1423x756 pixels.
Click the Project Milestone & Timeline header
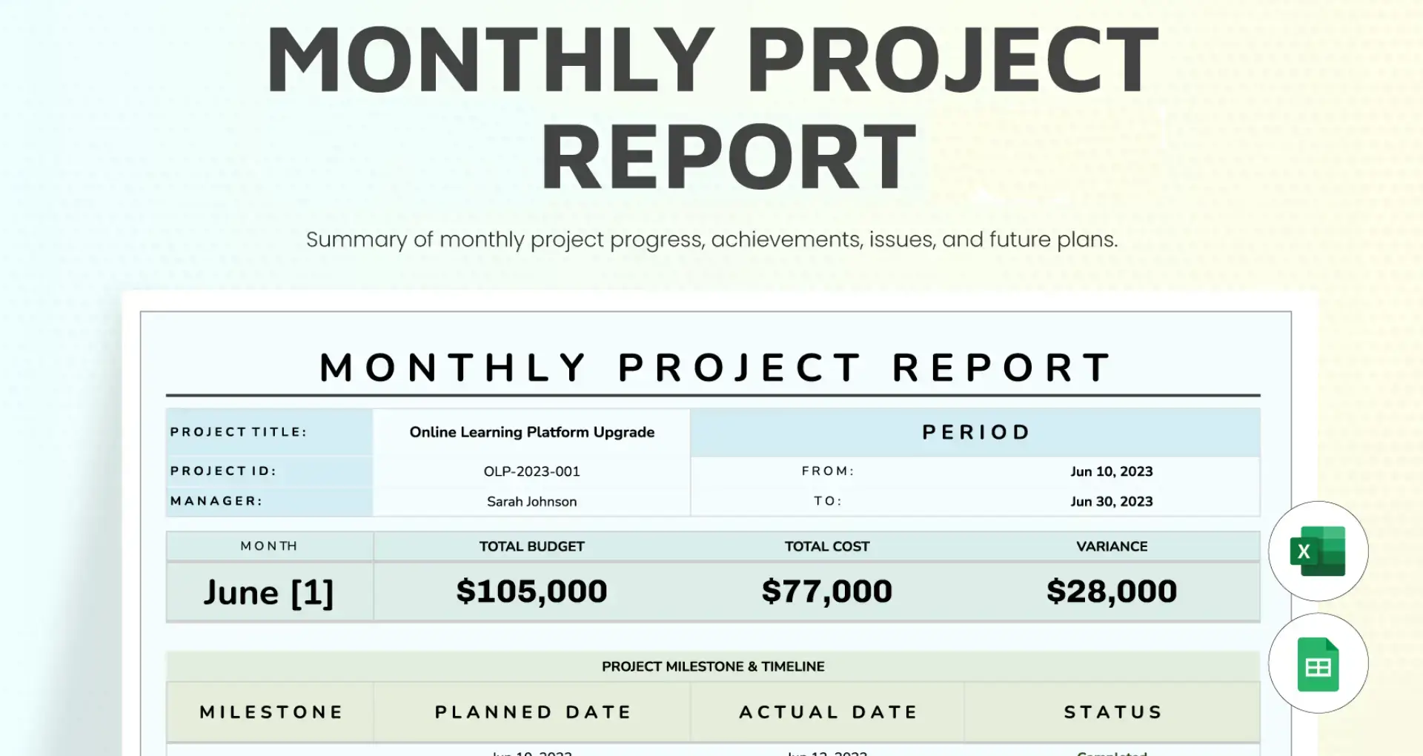click(713, 666)
